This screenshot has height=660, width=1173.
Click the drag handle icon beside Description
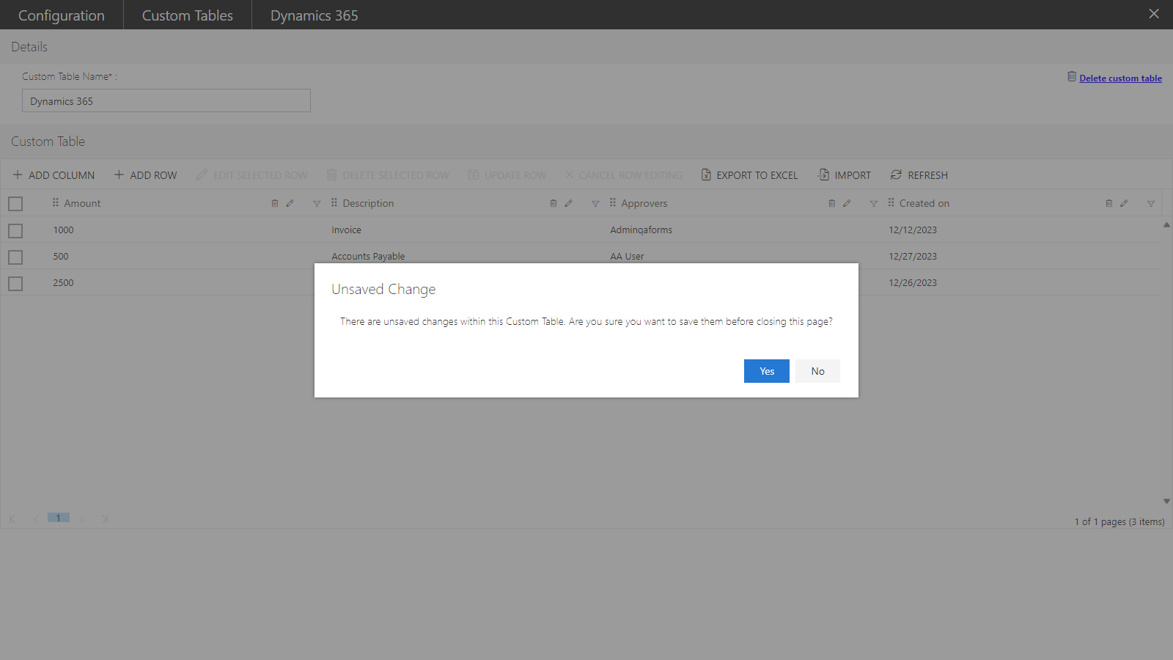click(334, 202)
